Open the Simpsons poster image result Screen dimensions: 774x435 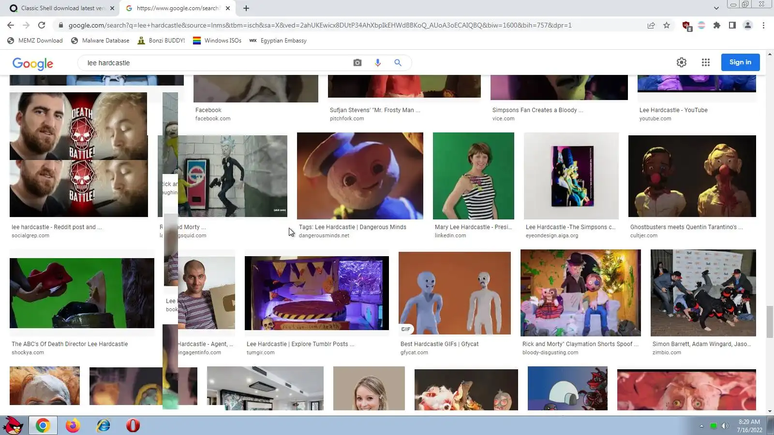(571, 176)
